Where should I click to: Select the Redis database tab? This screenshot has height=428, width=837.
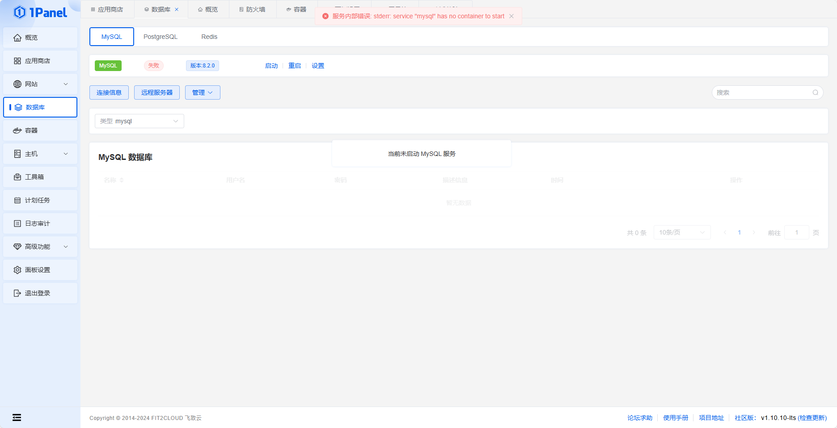[209, 37]
